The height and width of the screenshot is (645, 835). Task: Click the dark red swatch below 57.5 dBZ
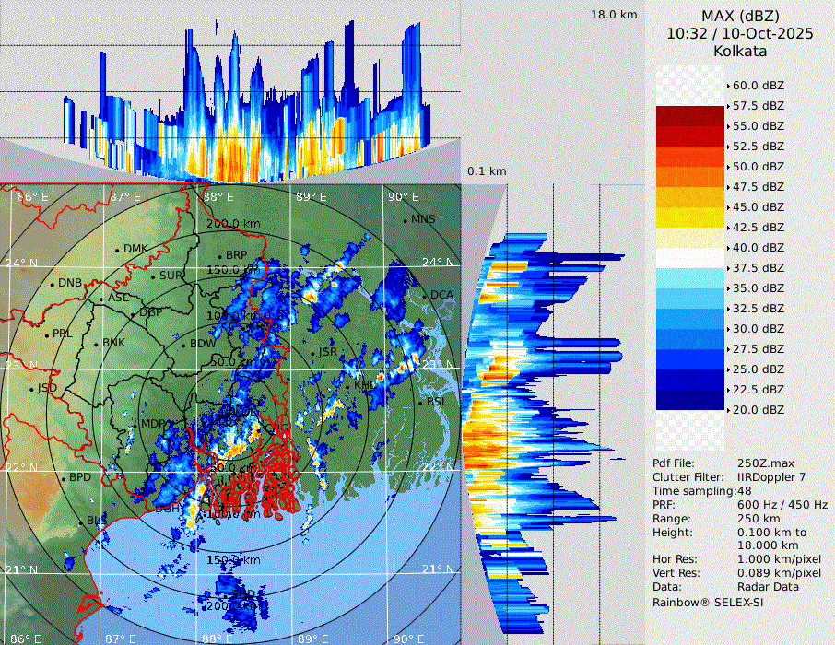(x=689, y=116)
